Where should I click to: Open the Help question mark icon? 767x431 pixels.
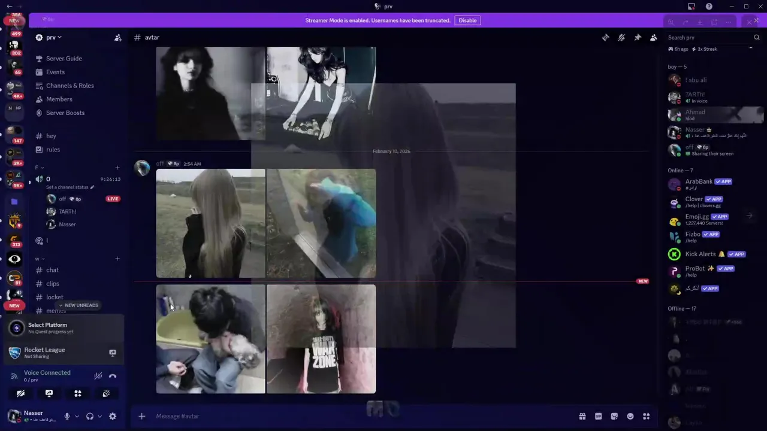[x=709, y=7]
